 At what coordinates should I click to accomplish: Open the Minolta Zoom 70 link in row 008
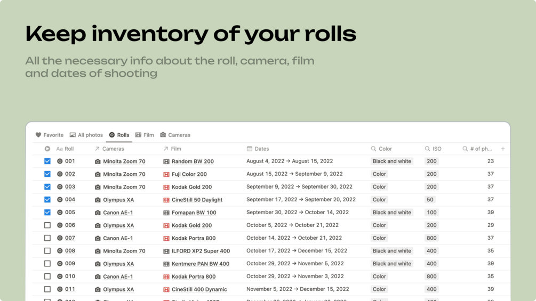pyautogui.click(x=124, y=251)
